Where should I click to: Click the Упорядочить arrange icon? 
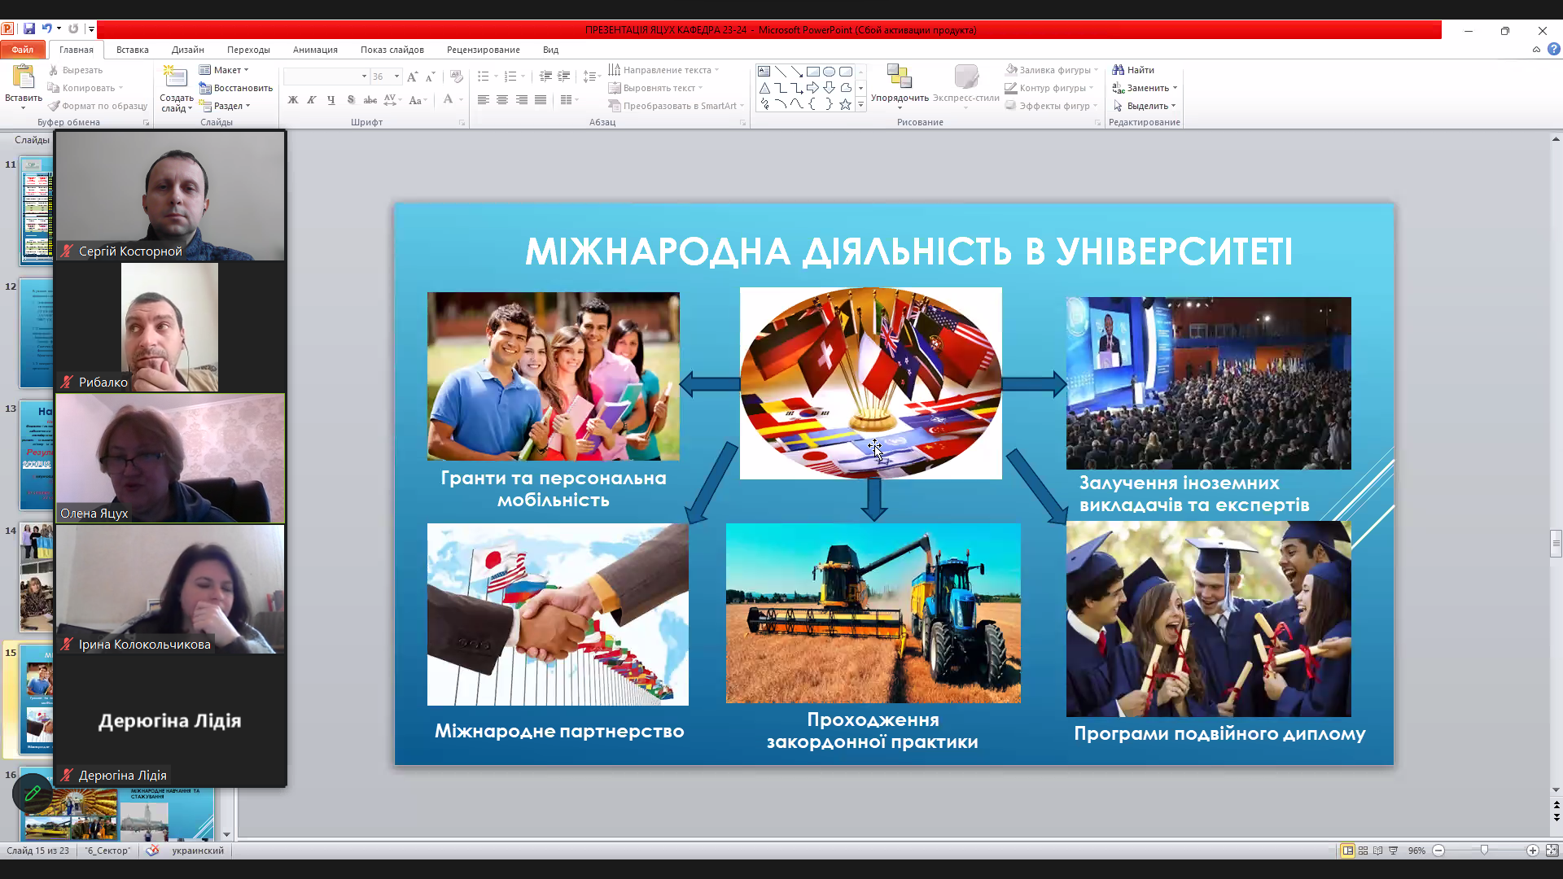(x=899, y=77)
